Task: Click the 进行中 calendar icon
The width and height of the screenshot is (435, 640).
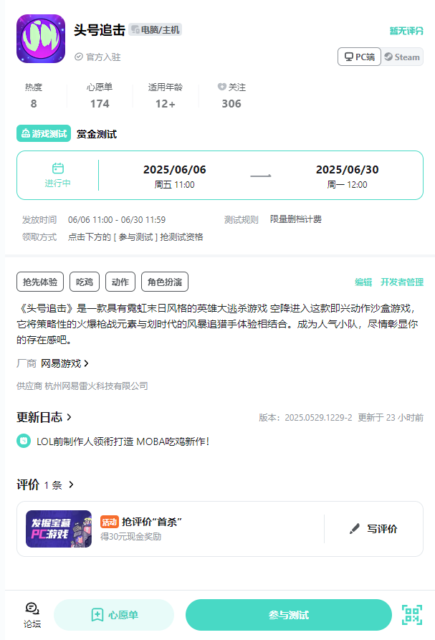Action: pos(58,168)
